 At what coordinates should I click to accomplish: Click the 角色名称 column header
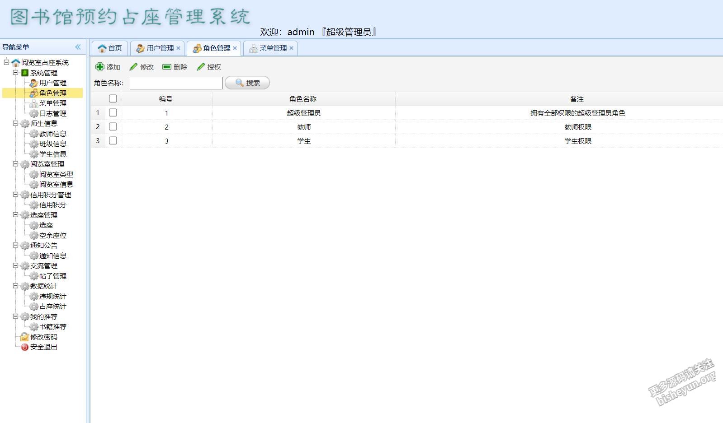pyautogui.click(x=303, y=99)
